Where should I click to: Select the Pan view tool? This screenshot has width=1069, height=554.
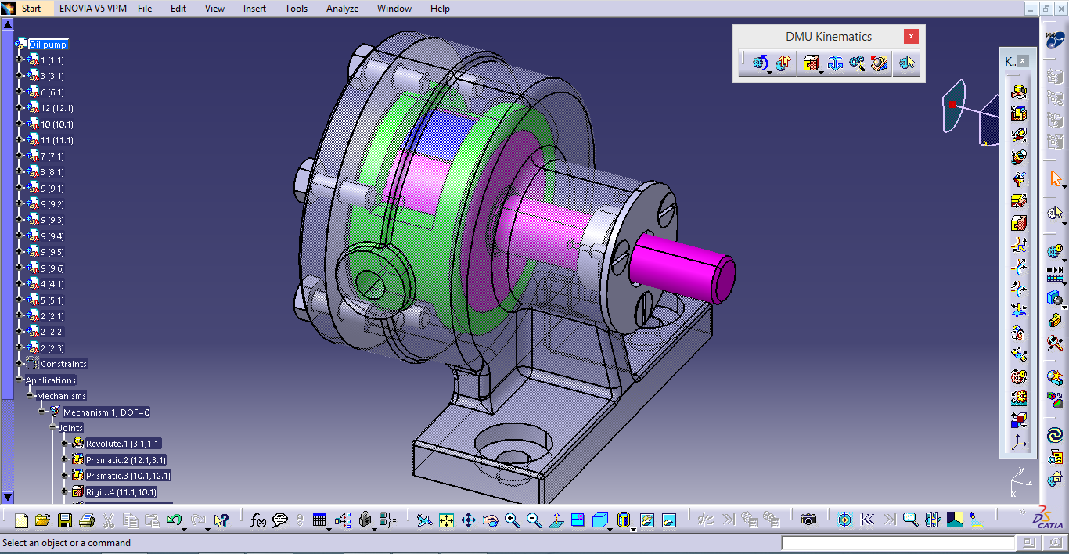click(x=468, y=520)
